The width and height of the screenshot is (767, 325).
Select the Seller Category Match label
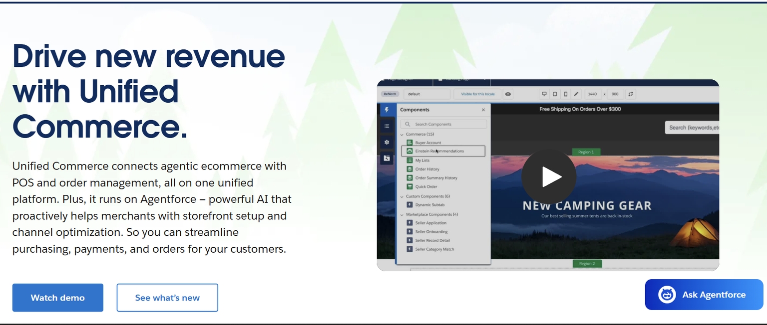point(435,249)
